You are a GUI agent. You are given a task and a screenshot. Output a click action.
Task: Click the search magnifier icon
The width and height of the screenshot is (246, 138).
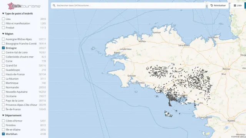pos(54,5)
